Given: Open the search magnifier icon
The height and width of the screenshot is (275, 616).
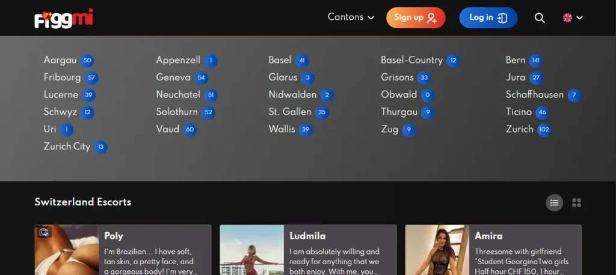Looking at the screenshot, I should [x=540, y=18].
